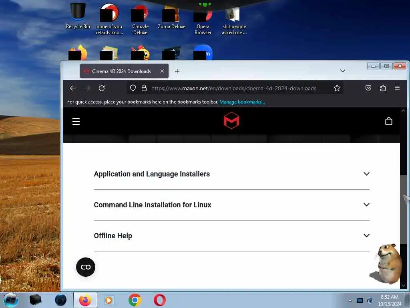Click scrollbar up arrow in the page
Image resolution: width=410 pixels, height=308 pixels.
click(404, 111)
